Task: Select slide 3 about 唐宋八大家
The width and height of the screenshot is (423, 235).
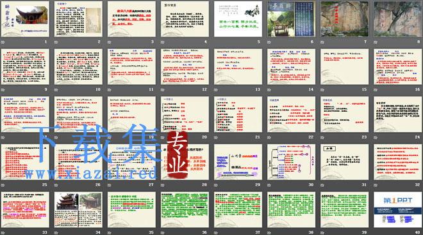Action: coord(131,19)
